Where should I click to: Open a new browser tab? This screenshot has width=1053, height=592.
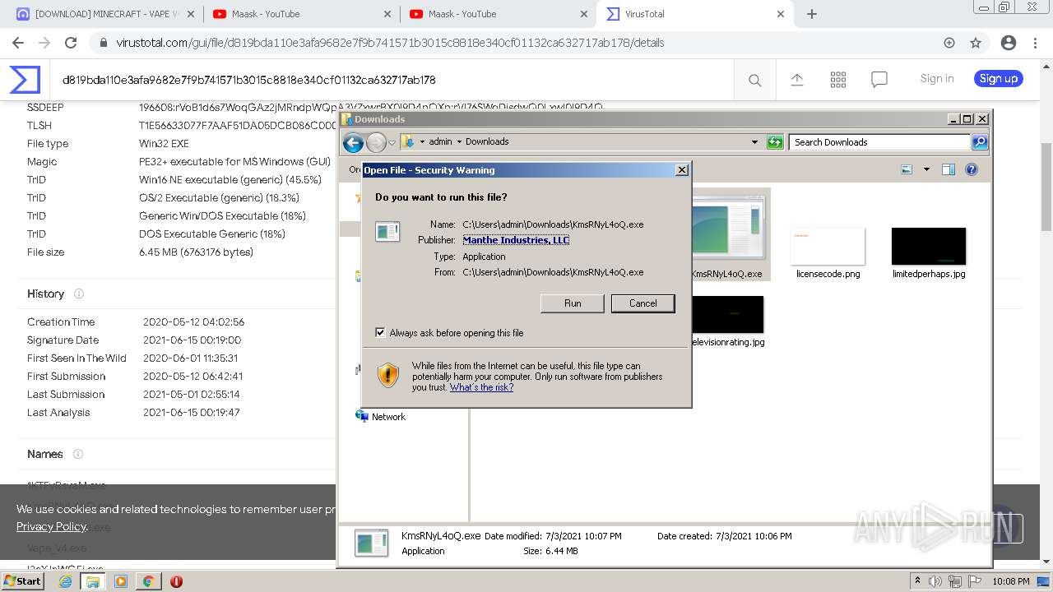point(812,14)
